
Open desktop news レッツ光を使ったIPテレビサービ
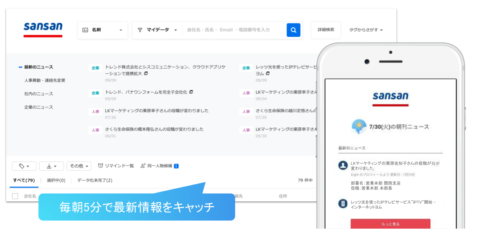pos(286,70)
